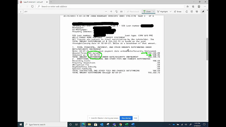The width and height of the screenshot is (226, 127).
Task: Switch to Microsoft Edge on taskbar
Action: point(83,124)
